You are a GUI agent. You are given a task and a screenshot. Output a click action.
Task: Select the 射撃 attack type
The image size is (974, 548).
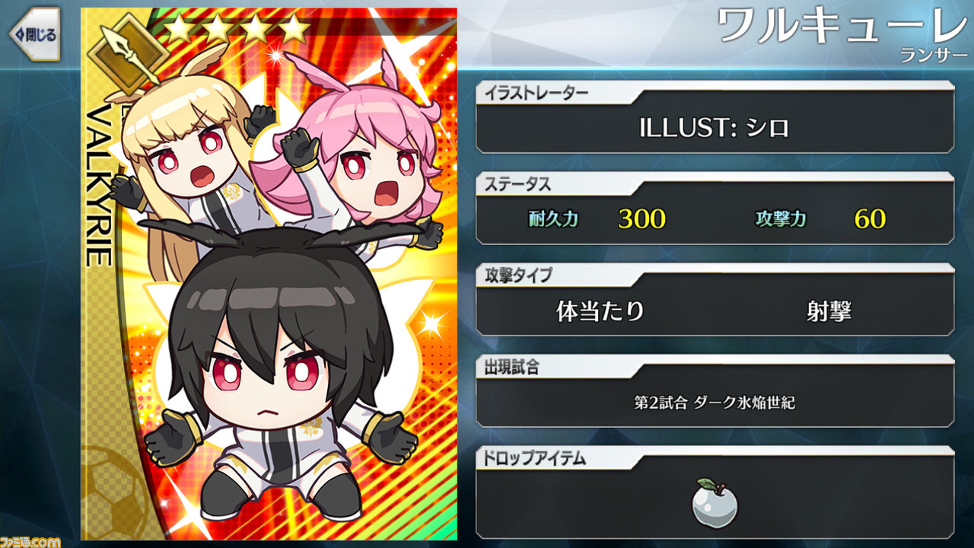pyautogui.click(x=829, y=311)
